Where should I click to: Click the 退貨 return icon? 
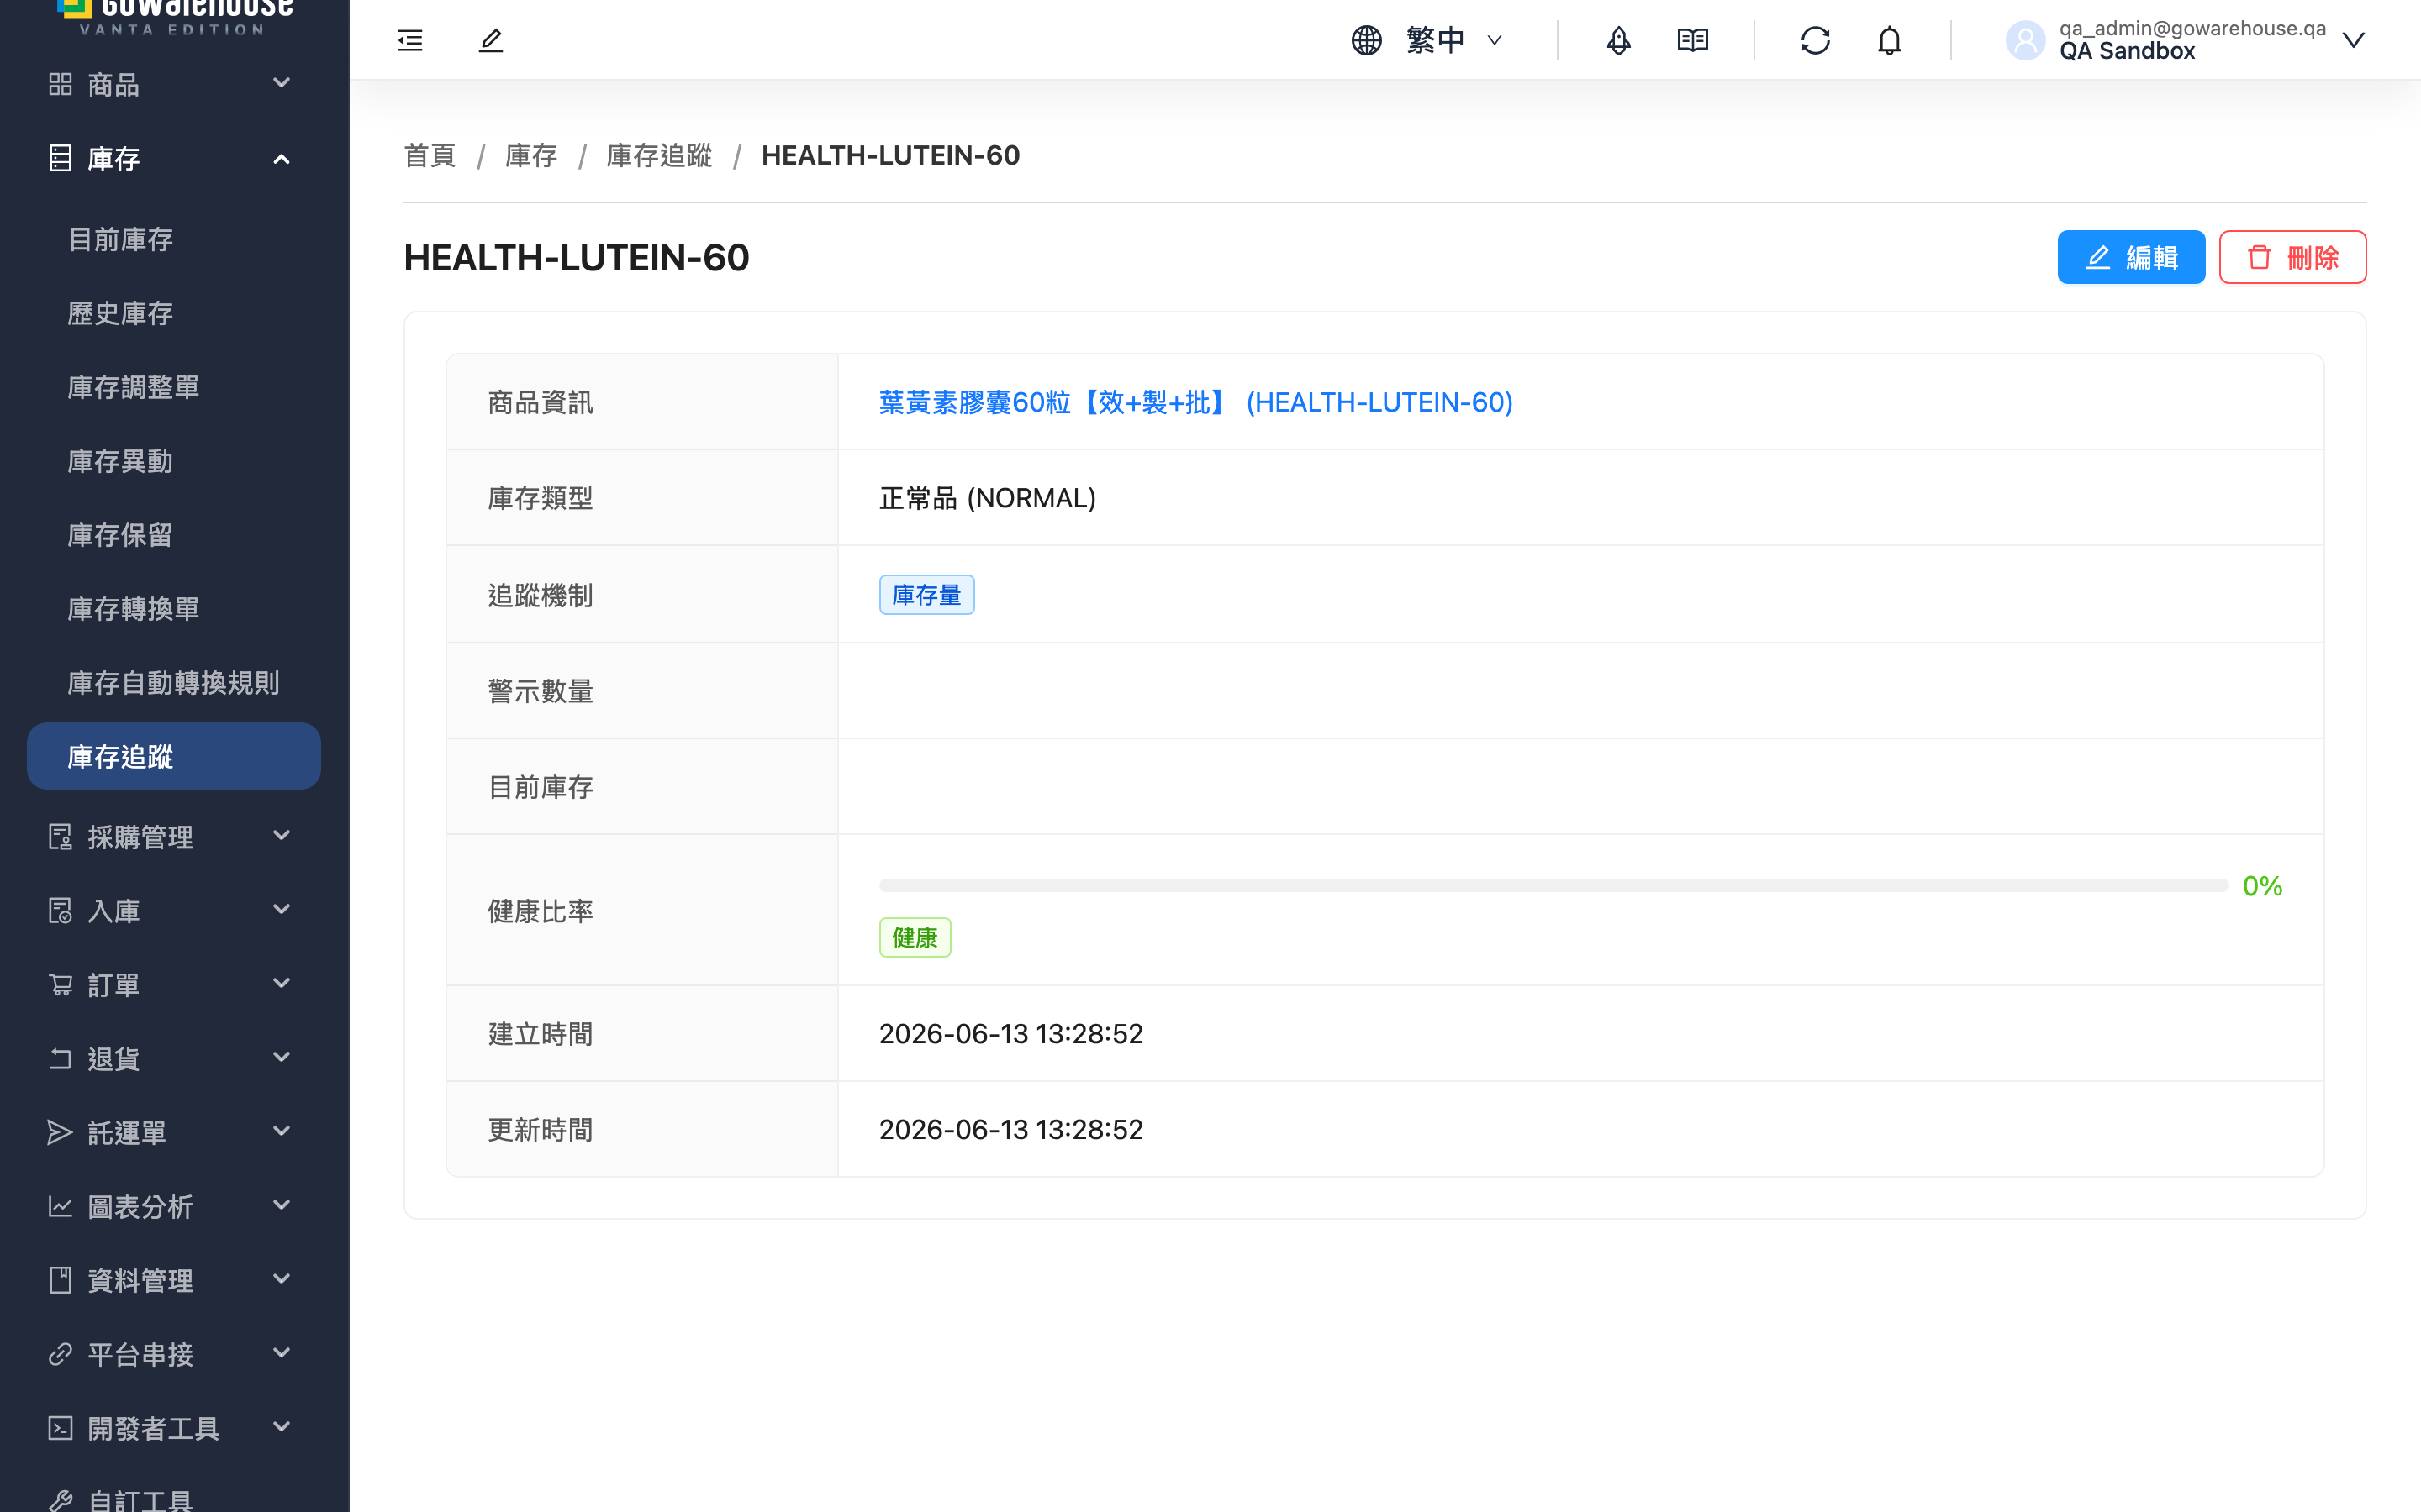tap(60, 1058)
